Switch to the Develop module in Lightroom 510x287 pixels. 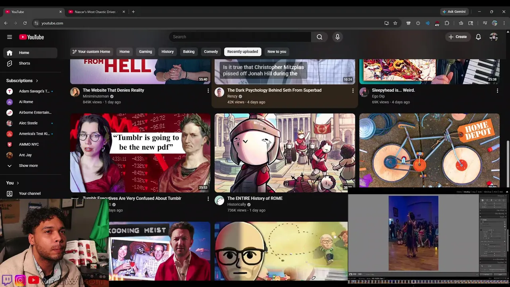coord(467,192)
